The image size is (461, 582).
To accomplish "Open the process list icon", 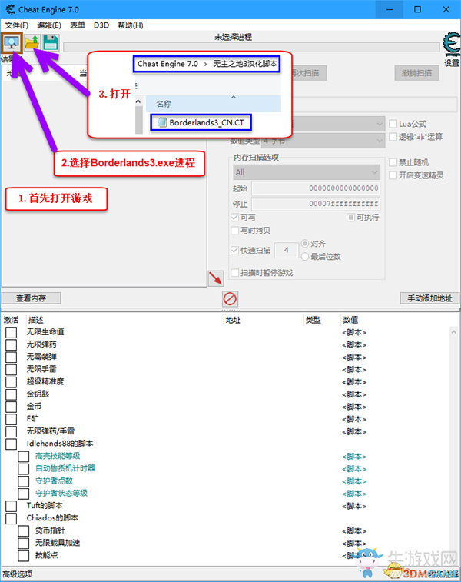I will pyautogui.click(x=12, y=43).
